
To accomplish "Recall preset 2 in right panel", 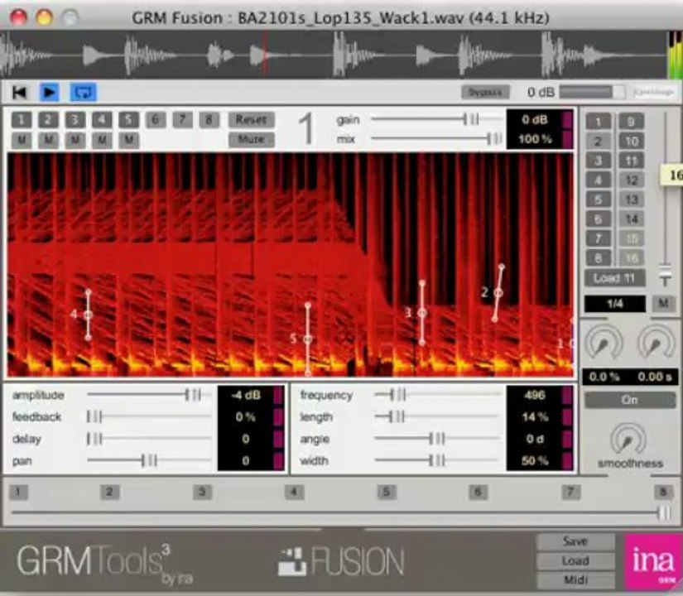I will [x=598, y=142].
